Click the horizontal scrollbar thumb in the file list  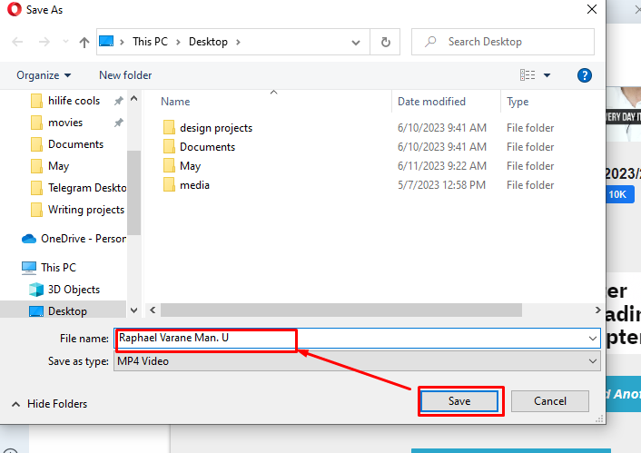[341, 310]
